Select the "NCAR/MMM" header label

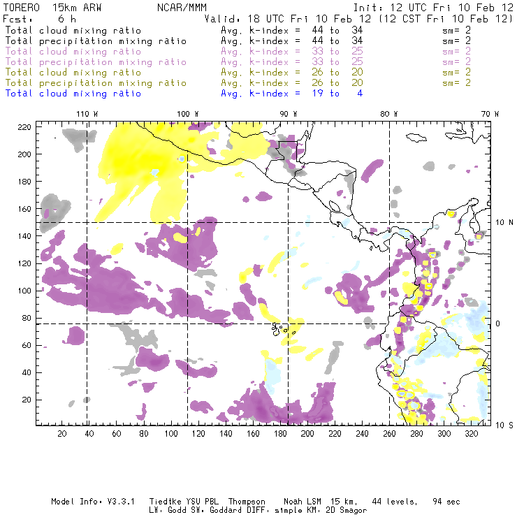[182, 8]
